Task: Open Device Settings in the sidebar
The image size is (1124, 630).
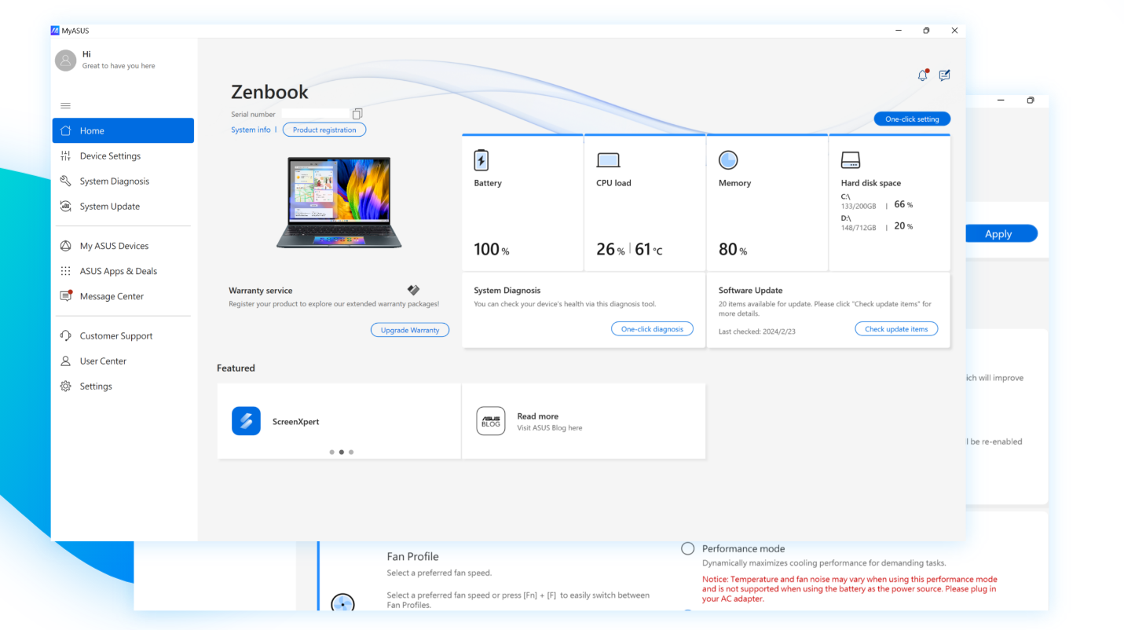Action: (123, 156)
